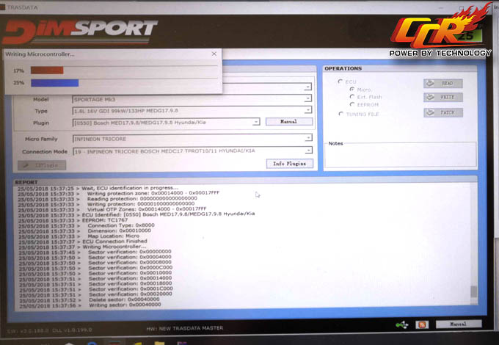The image size is (499, 345).
Task: Click the USB connection status icon
Action: (x=402, y=325)
